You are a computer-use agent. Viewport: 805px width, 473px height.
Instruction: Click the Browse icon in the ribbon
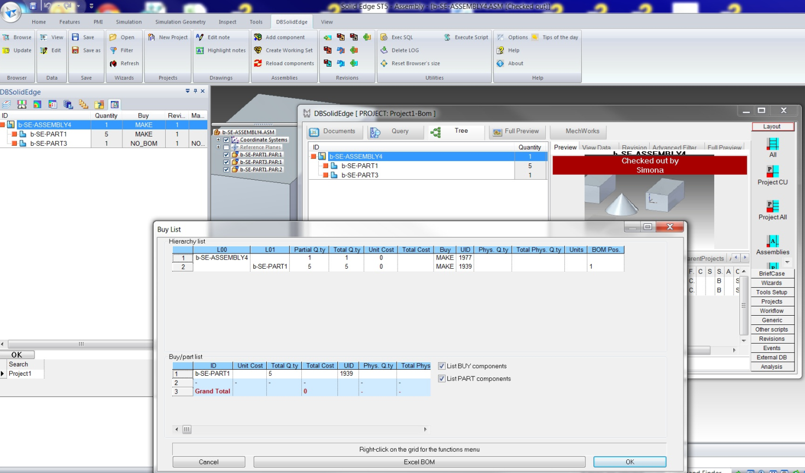[x=6, y=37]
